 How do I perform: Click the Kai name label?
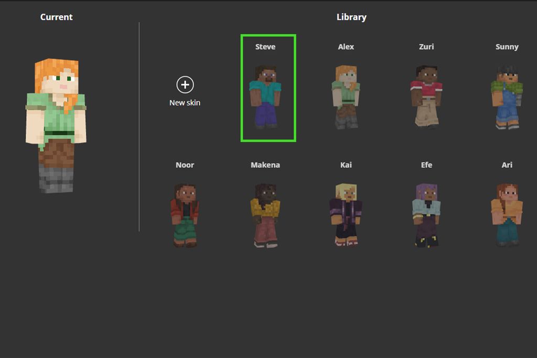(x=346, y=165)
